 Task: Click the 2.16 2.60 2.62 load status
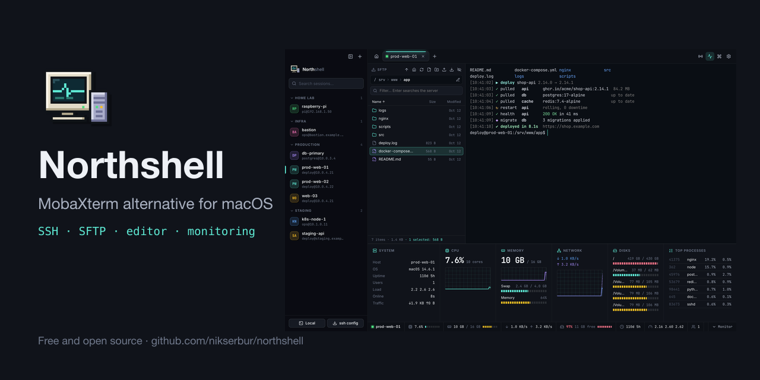coord(666,327)
